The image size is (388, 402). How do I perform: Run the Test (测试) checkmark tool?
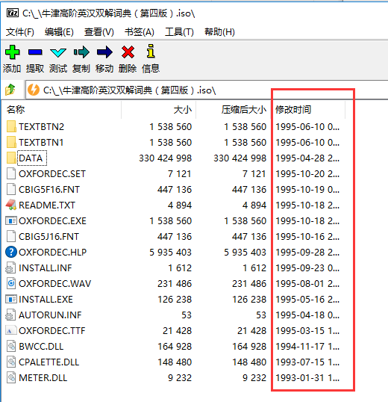click(58, 52)
